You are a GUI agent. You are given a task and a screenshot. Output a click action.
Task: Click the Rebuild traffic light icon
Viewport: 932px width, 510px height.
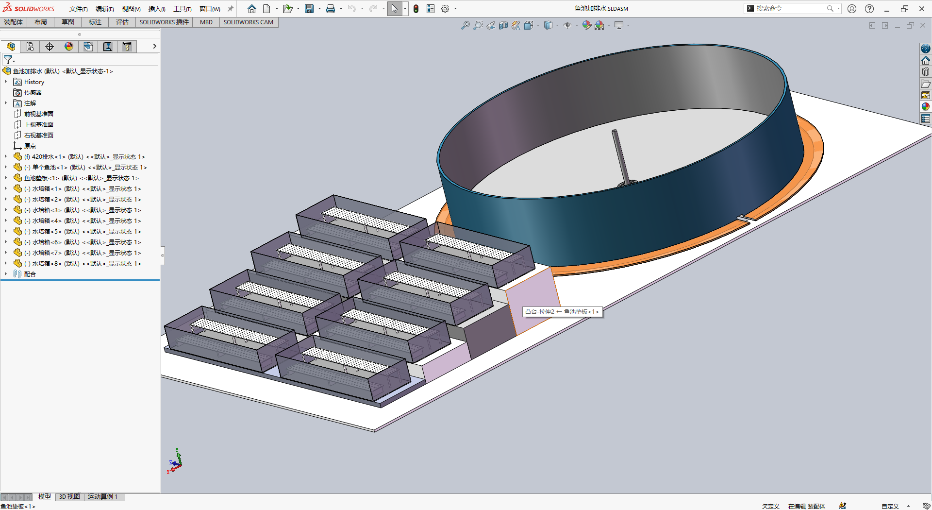[x=416, y=9]
